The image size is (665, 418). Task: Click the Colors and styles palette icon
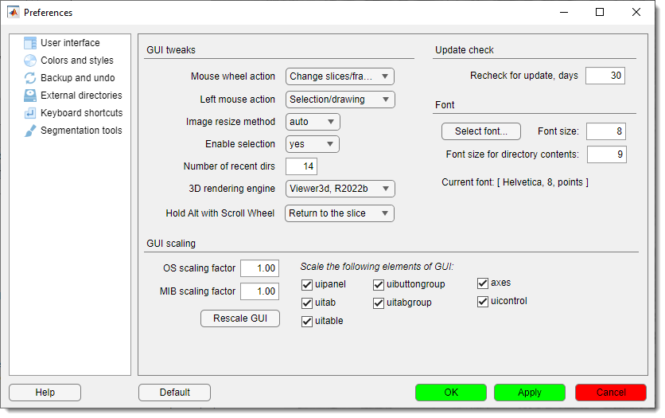(30, 61)
